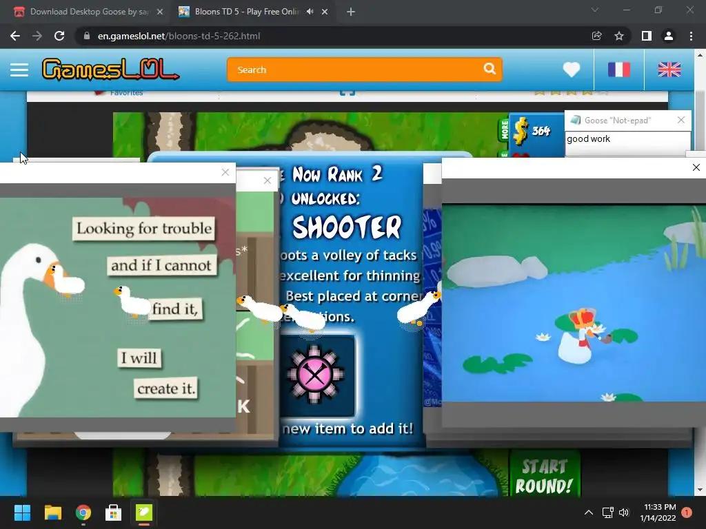Close the 'Looking for trouble' meme window
This screenshot has width=706, height=529.
(225, 172)
